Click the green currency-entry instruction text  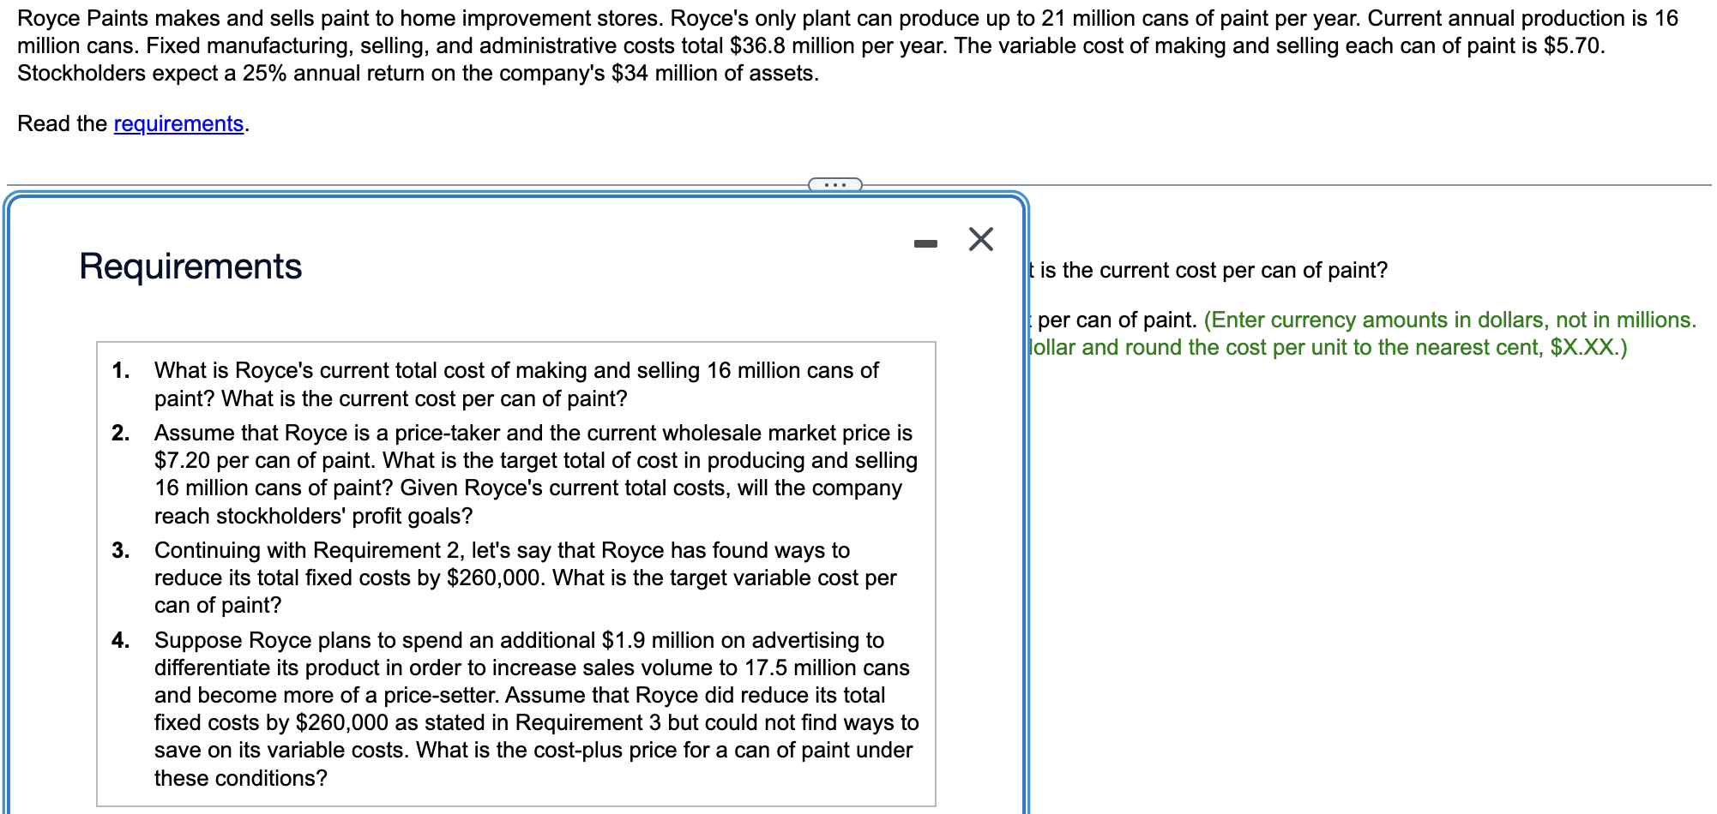tap(1362, 333)
